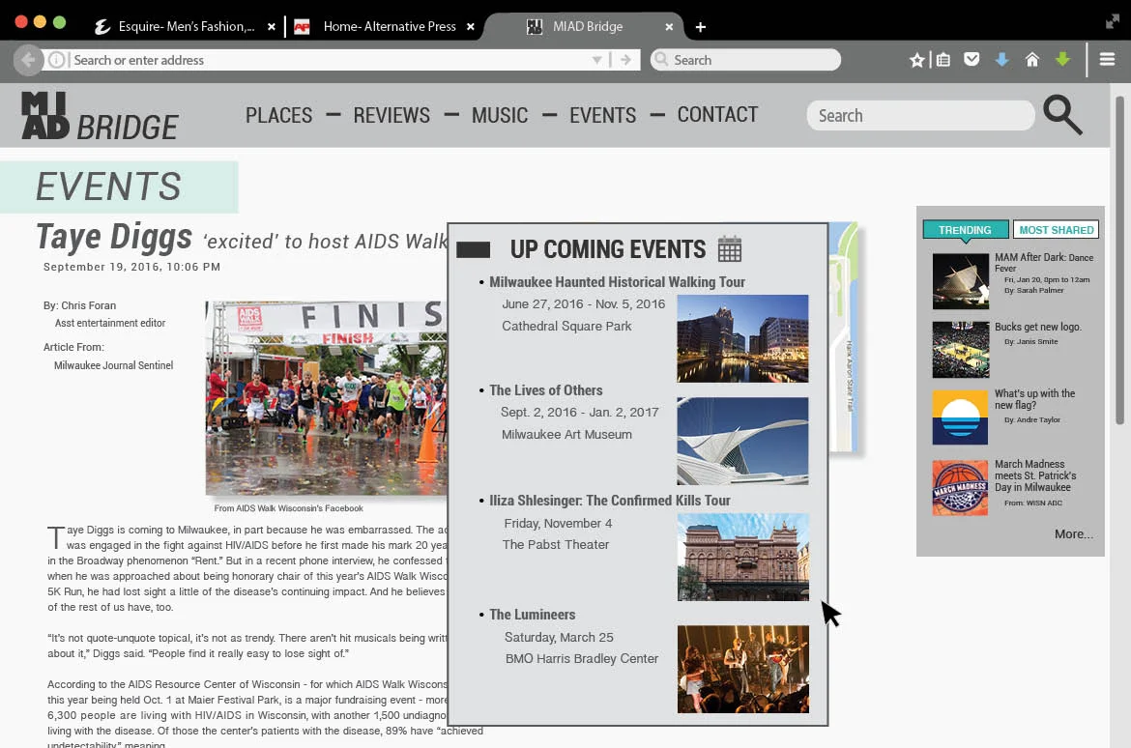Click the Taye Diggs article headline
This screenshot has width=1131, height=748.
(x=242, y=238)
